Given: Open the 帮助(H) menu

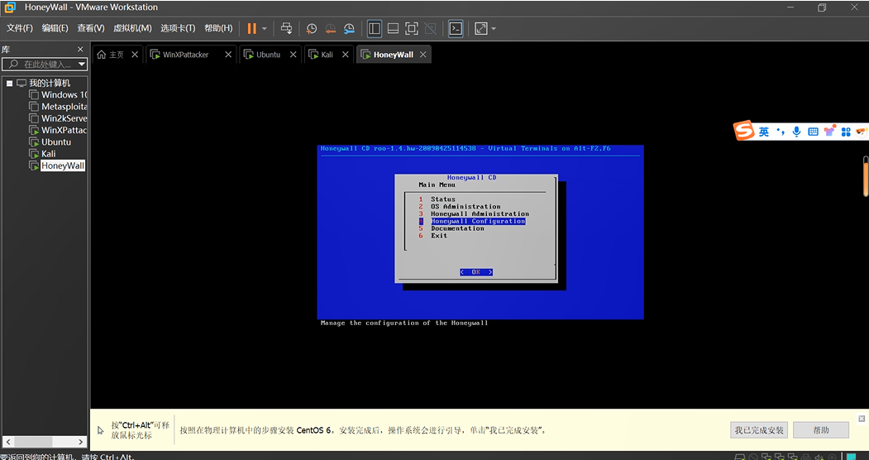Looking at the screenshot, I should click(x=218, y=28).
